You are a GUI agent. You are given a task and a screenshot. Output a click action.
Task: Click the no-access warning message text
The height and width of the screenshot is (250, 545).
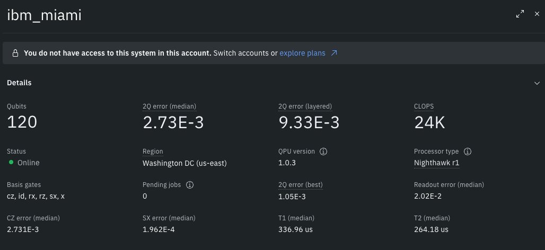click(x=118, y=53)
